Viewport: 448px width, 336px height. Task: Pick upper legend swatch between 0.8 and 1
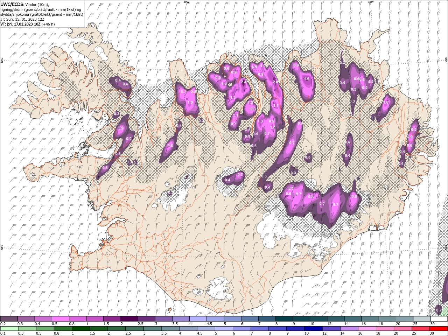pos(78,319)
